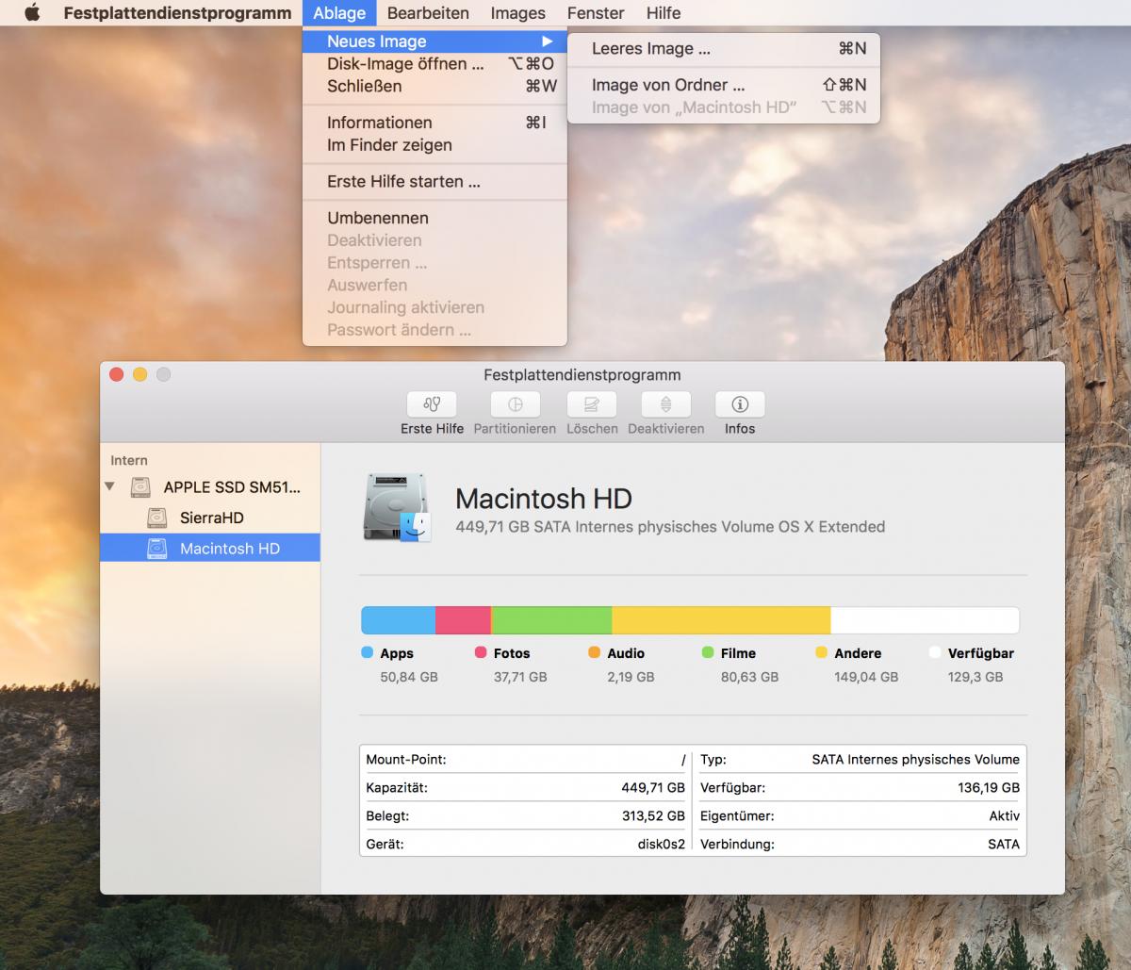Viewport: 1131px width, 970px height.
Task: Click the Erste Hilfe toolbar icon
Action: (x=432, y=404)
